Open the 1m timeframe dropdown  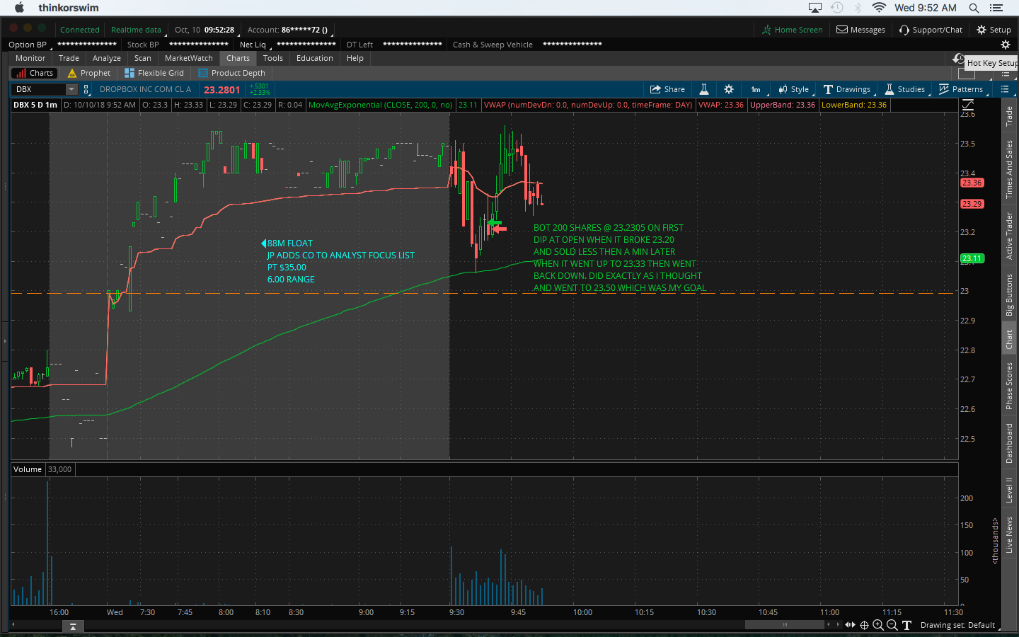pyautogui.click(x=756, y=89)
